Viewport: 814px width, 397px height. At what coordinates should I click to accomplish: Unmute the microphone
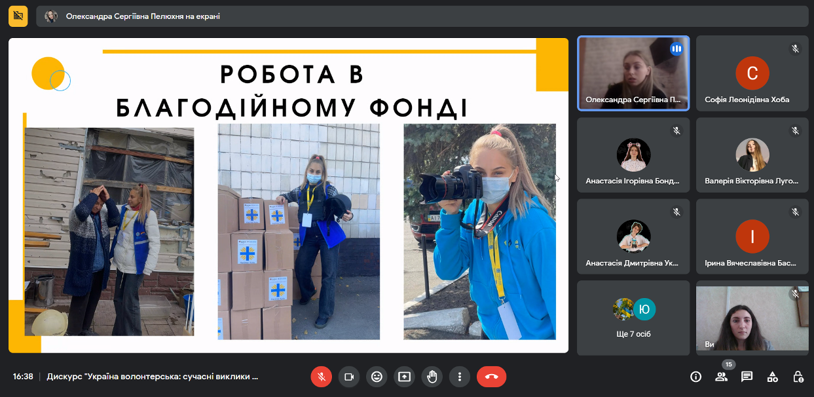click(321, 377)
